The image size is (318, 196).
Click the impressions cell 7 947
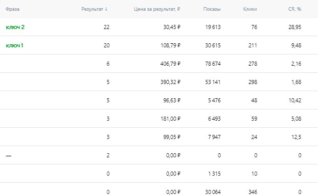coord(214,137)
